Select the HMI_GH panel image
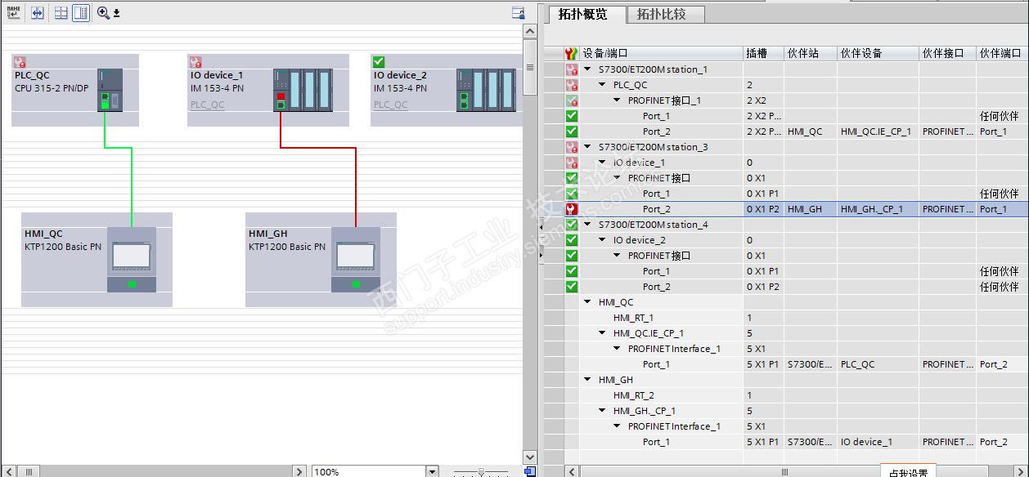1029x477 pixels. coord(356,260)
